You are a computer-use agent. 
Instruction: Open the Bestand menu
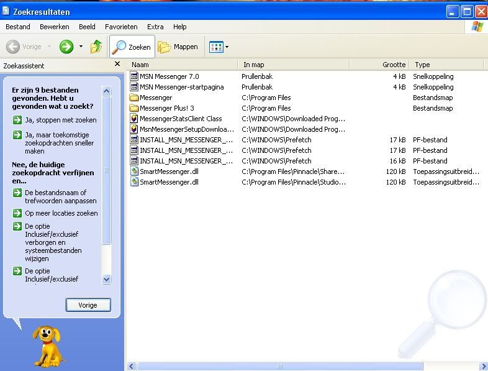tap(18, 27)
